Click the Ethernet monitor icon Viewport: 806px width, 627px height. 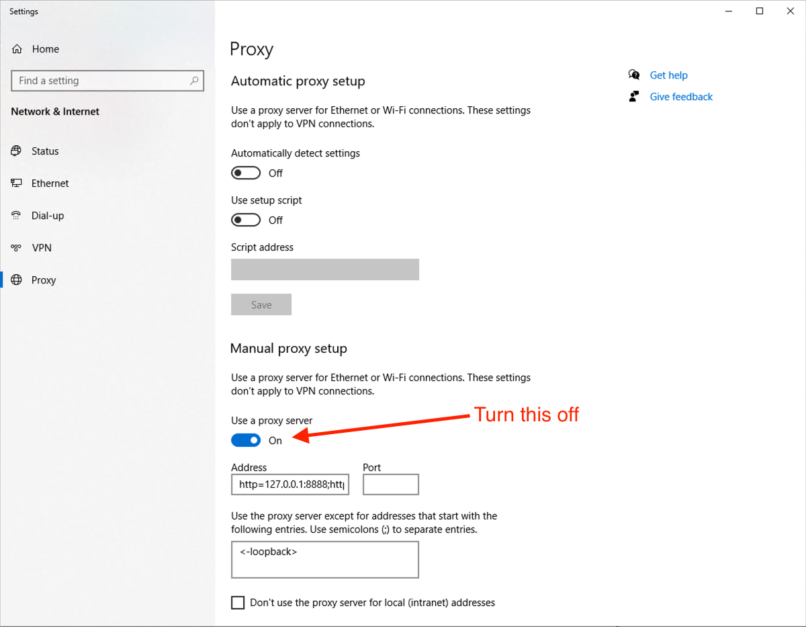coord(17,183)
